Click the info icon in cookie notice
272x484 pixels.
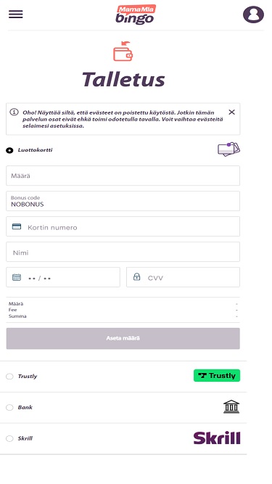point(14,112)
